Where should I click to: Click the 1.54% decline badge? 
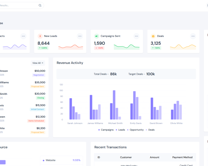click(x=99, y=48)
